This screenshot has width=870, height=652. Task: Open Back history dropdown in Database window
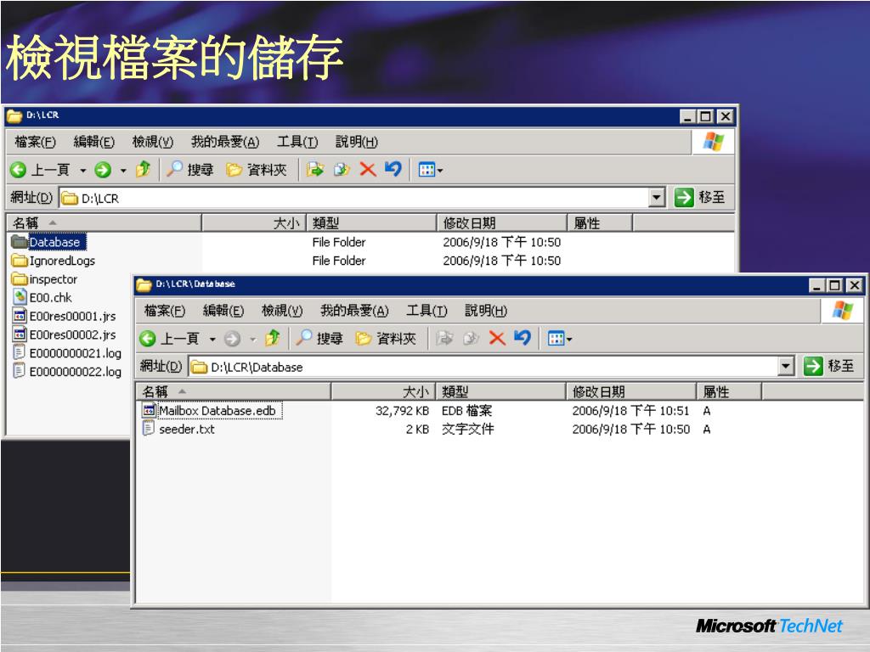tap(212, 339)
